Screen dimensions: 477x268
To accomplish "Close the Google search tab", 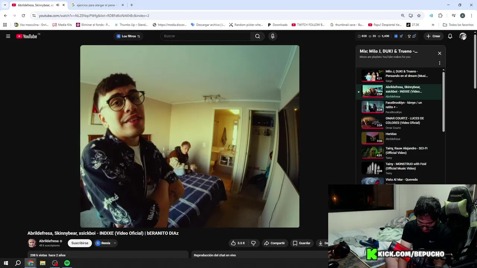I will coord(123,5).
